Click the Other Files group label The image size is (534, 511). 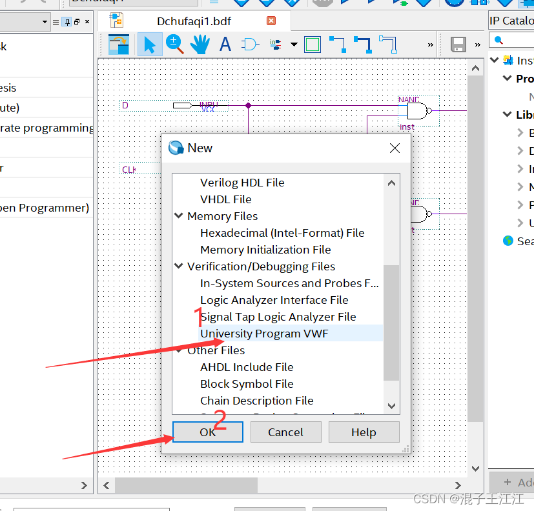[216, 350]
